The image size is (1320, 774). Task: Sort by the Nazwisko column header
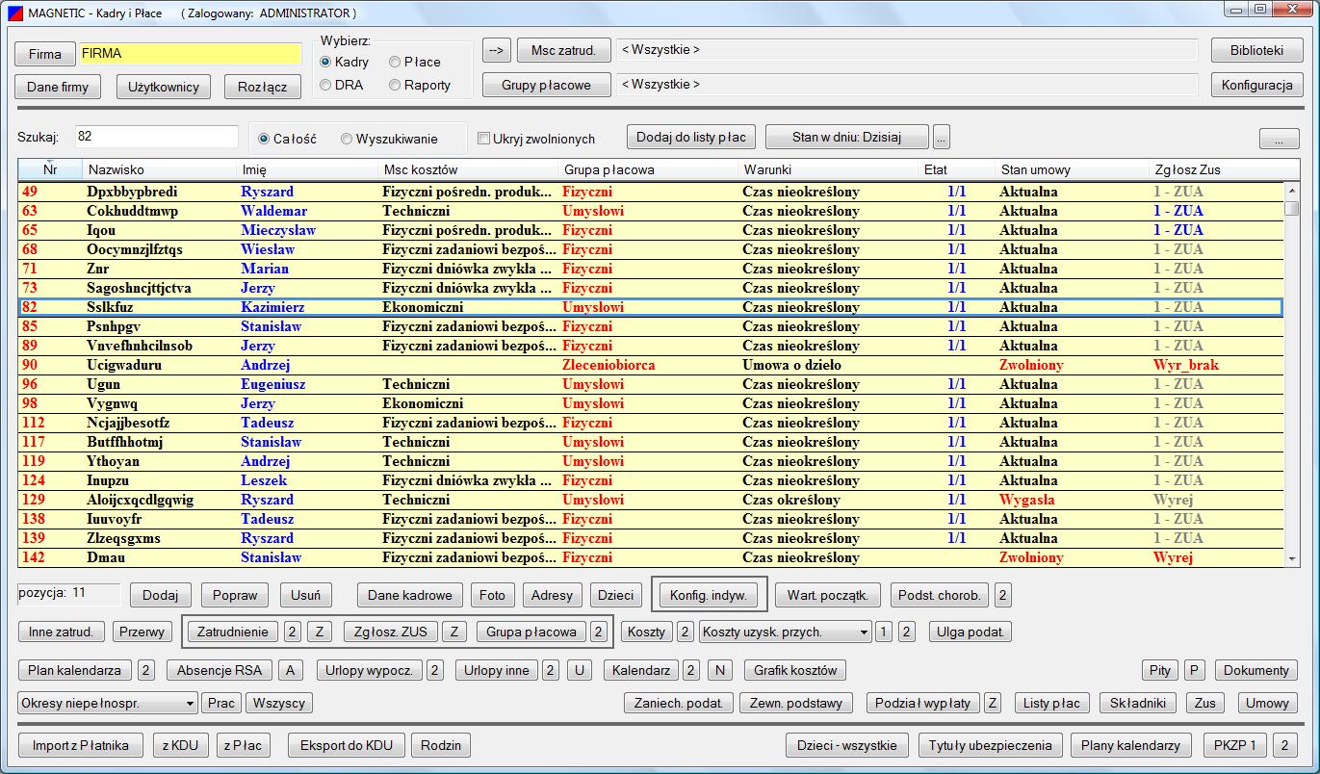coord(160,169)
